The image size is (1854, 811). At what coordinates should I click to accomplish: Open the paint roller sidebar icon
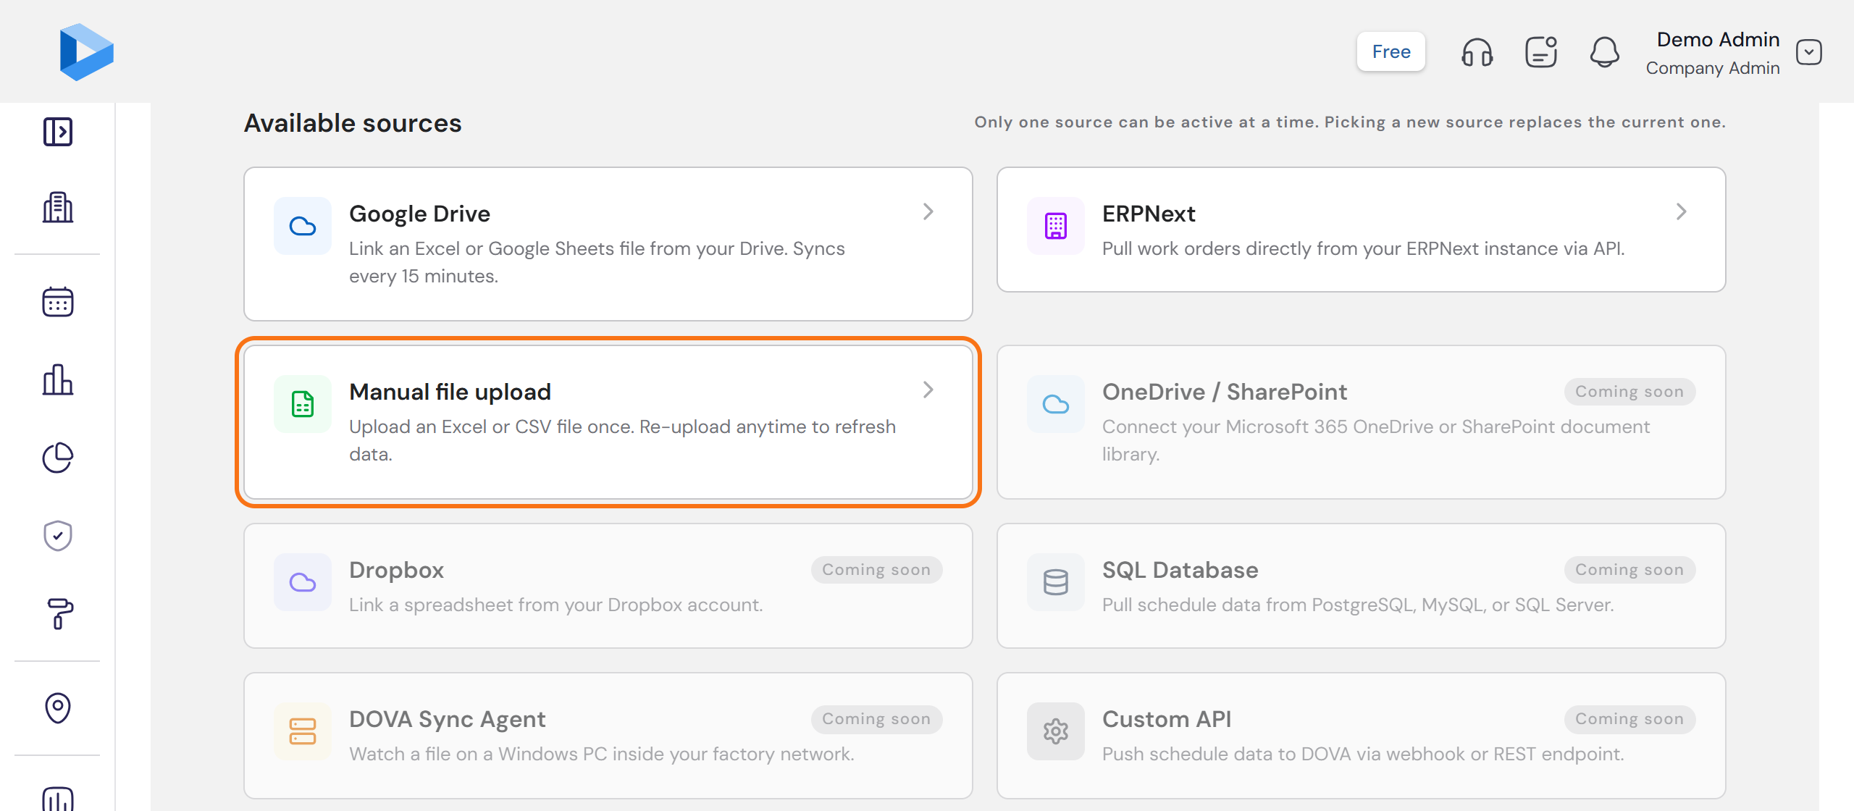coord(58,614)
